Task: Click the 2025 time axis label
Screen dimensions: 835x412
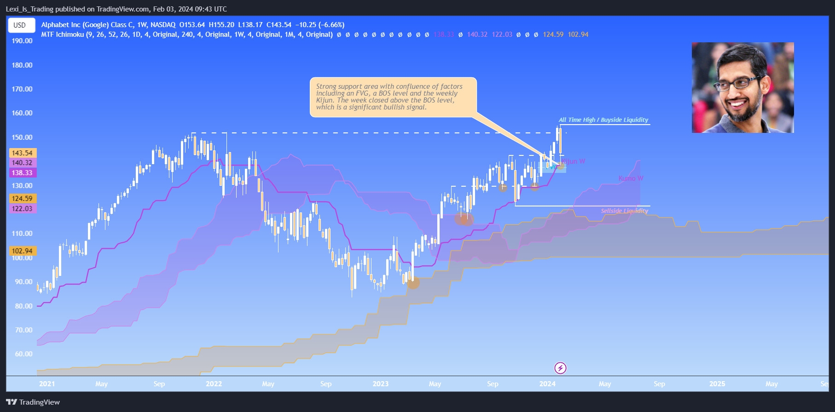Action: (x=717, y=384)
